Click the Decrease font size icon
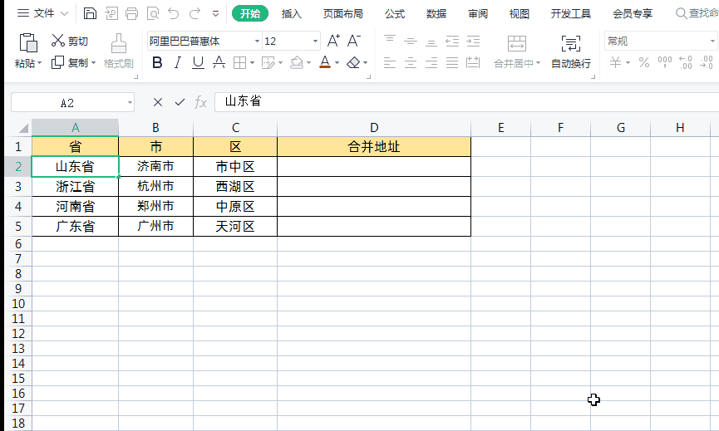This screenshot has width=719, height=431. tap(353, 41)
